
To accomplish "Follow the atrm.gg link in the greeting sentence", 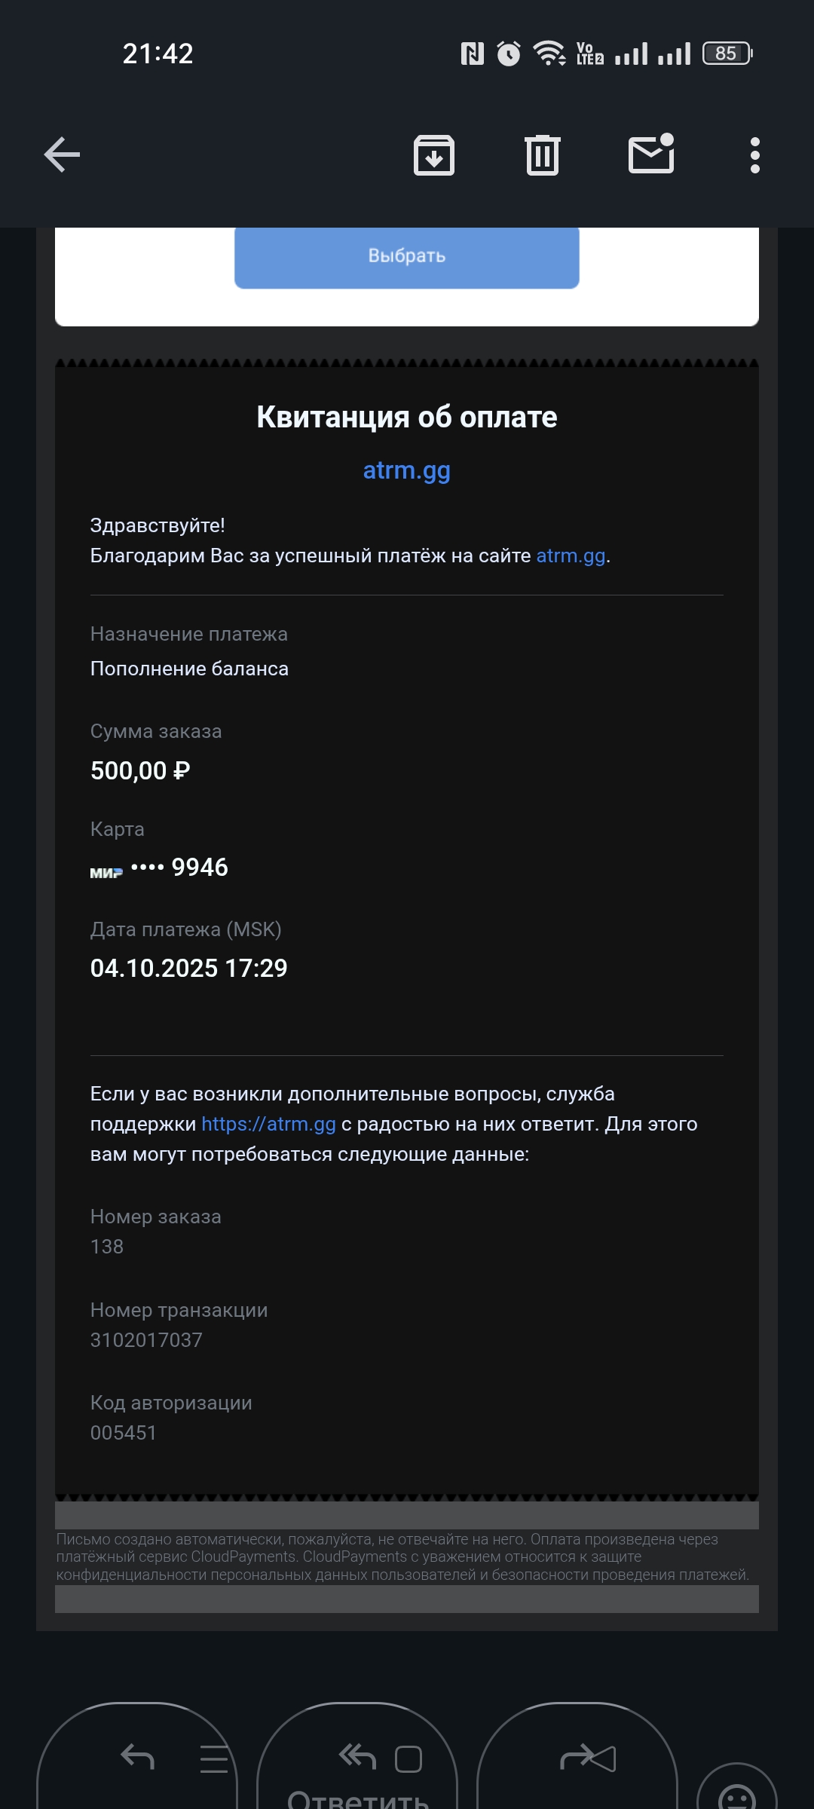I will point(571,556).
